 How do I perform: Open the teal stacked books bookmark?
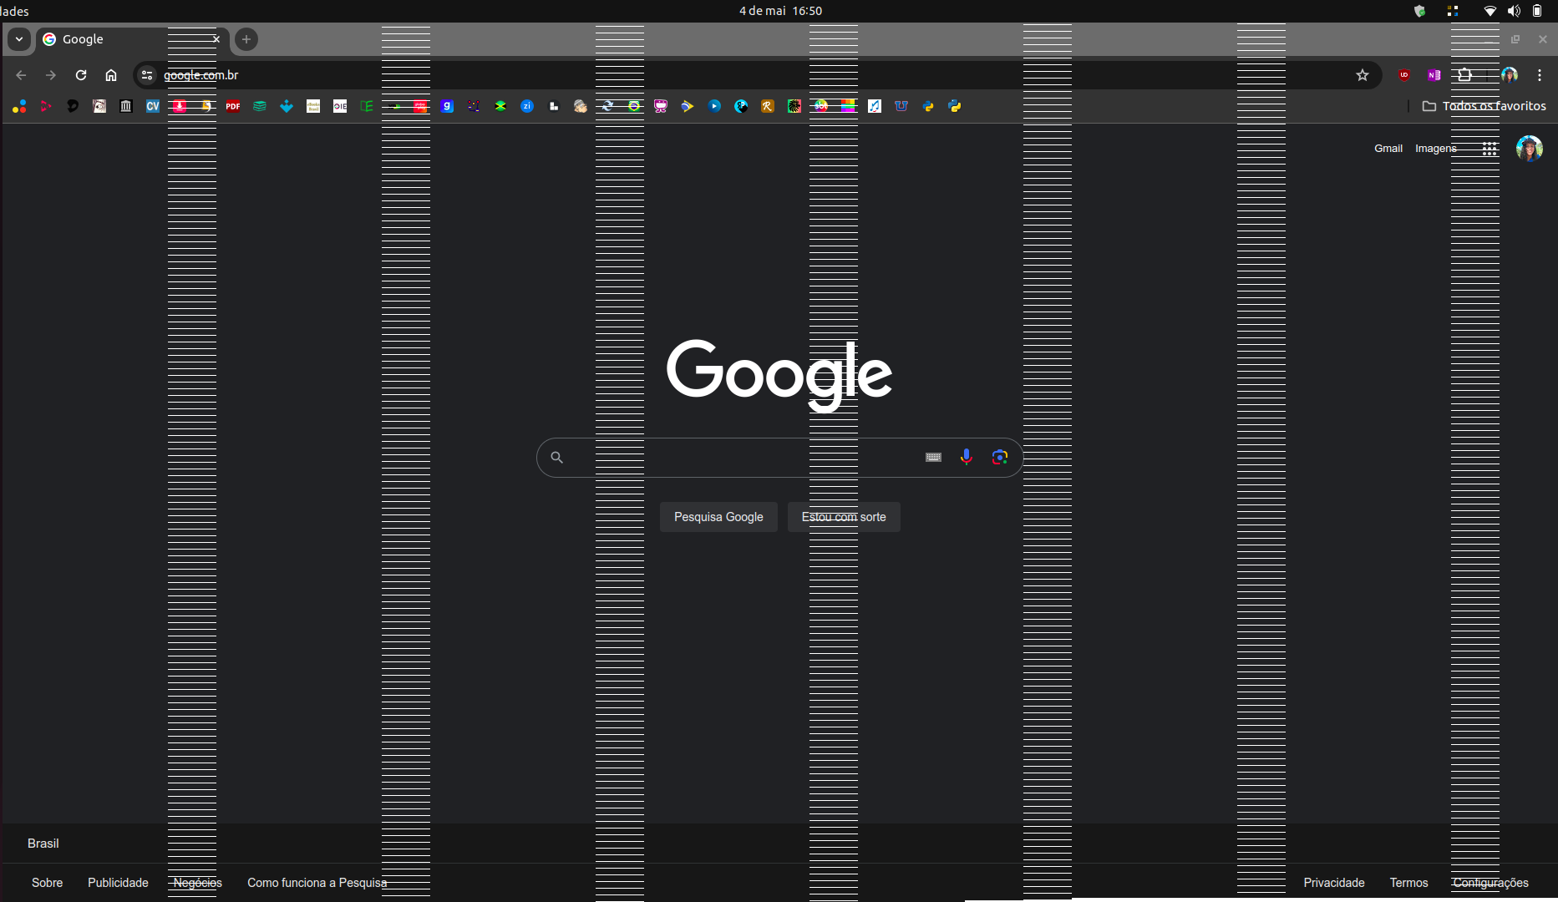(260, 106)
